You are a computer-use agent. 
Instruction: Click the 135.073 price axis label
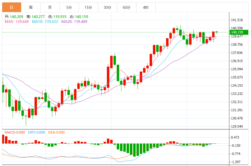click(237, 77)
